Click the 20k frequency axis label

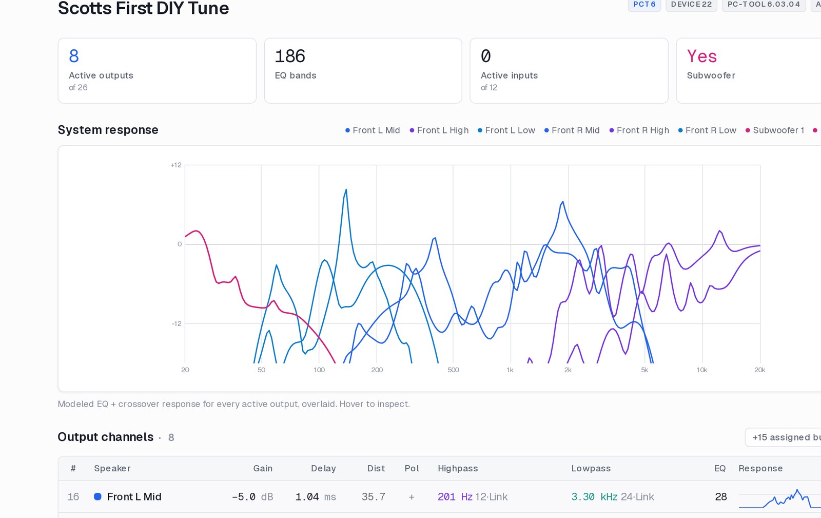759,370
